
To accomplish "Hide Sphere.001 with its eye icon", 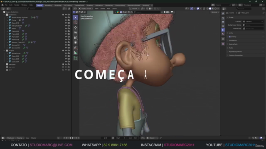I will pos(66,45).
